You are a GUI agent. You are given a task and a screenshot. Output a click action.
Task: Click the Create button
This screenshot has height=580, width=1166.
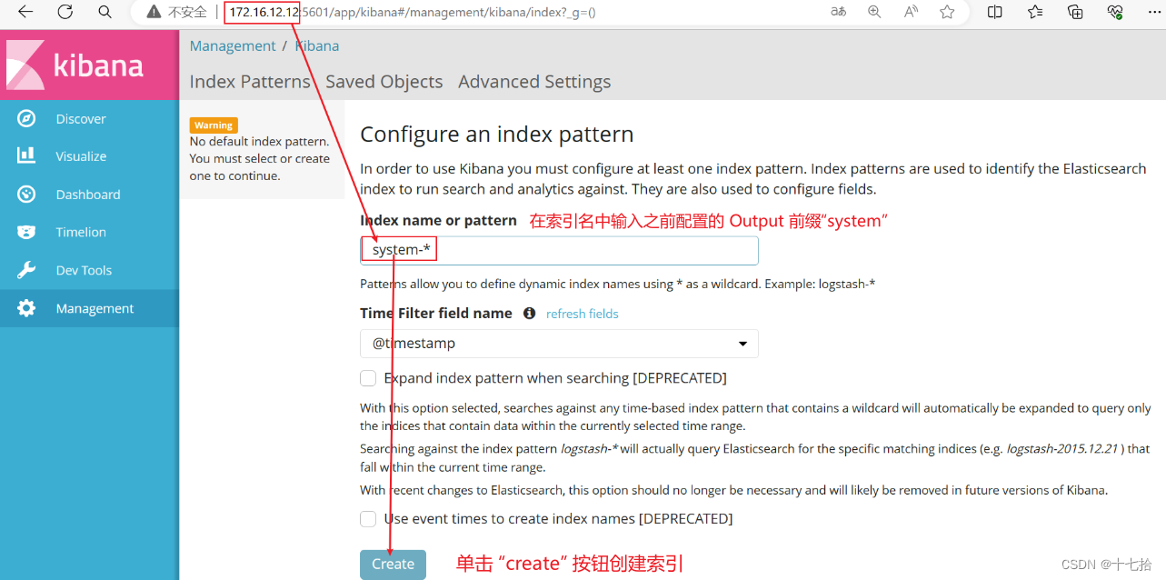(393, 564)
